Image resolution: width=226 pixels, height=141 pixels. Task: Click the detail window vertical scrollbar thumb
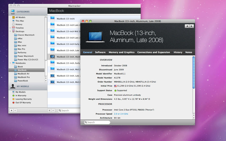pyautogui.click(x=194, y=72)
